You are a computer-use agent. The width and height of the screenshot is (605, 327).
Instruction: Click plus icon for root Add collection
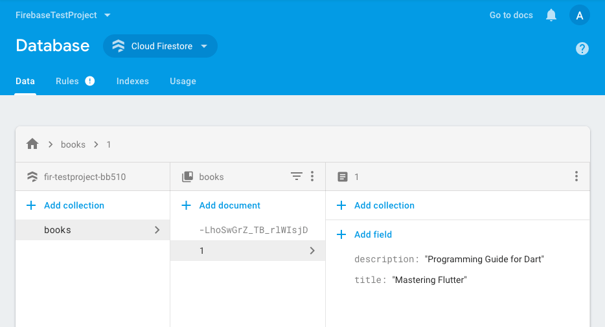(31, 205)
